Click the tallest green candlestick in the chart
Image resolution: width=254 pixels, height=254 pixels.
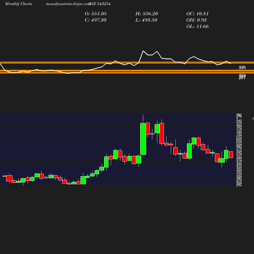[143, 139]
